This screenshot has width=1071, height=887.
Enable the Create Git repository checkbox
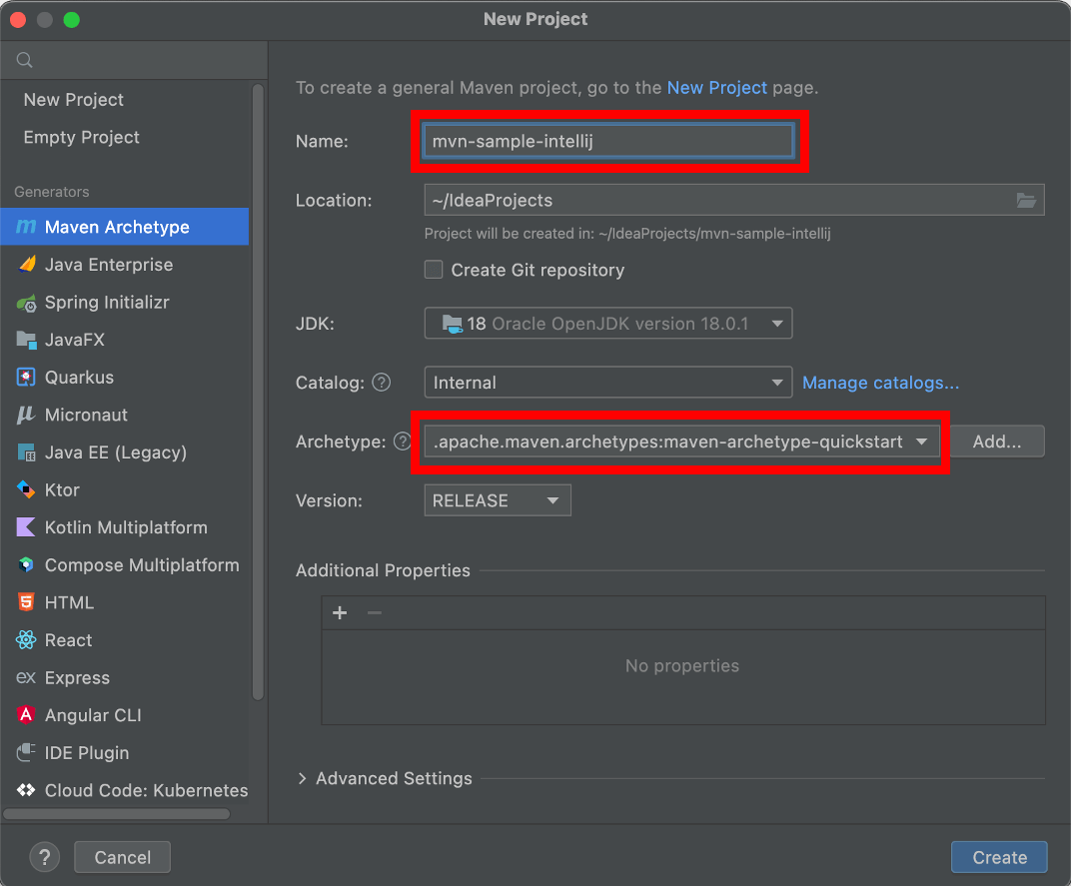pos(434,270)
